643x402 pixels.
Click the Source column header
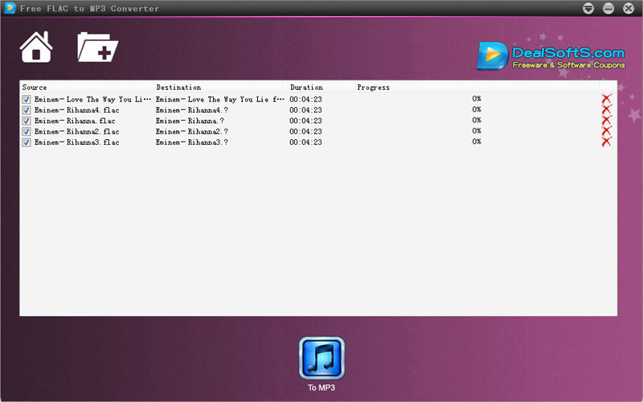click(87, 88)
